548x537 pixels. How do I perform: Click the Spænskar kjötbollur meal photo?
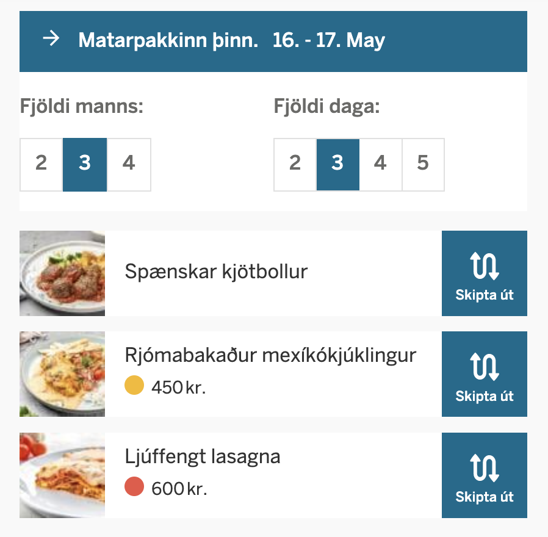tap(62, 273)
